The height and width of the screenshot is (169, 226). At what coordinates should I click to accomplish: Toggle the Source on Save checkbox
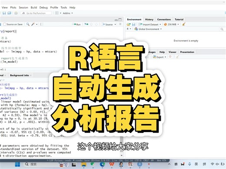[x=4, y=24]
